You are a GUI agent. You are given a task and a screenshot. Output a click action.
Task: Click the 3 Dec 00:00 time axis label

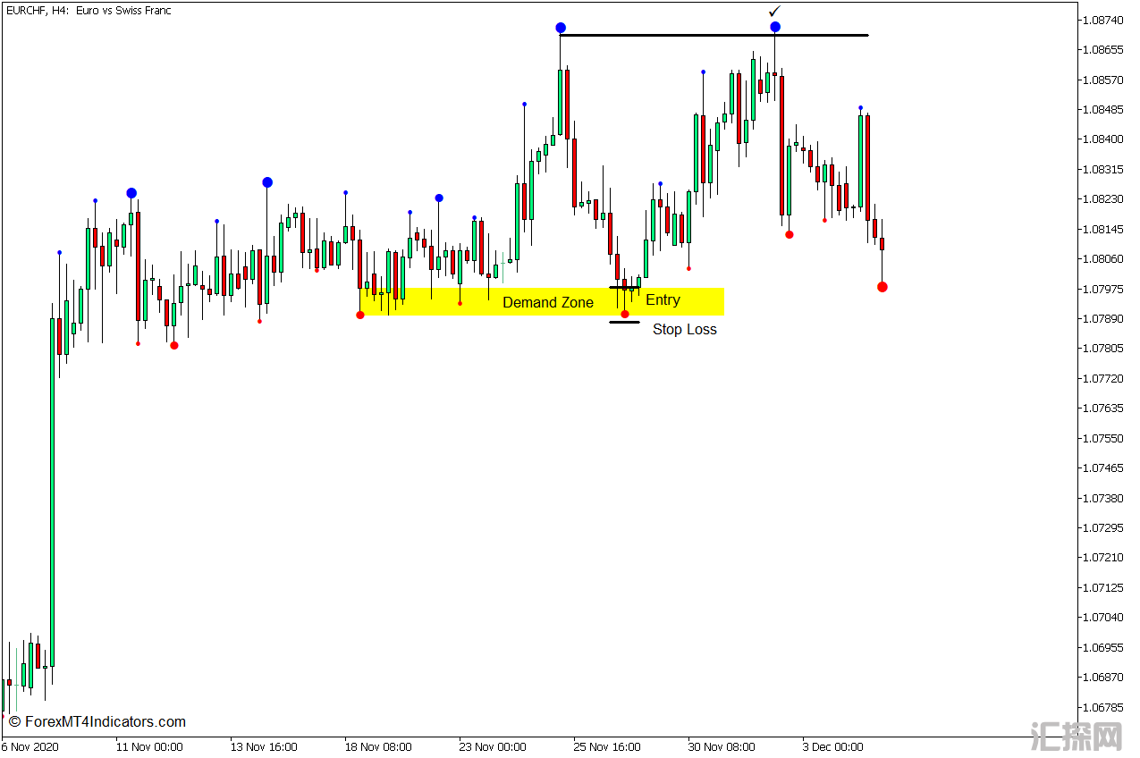pyautogui.click(x=832, y=747)
